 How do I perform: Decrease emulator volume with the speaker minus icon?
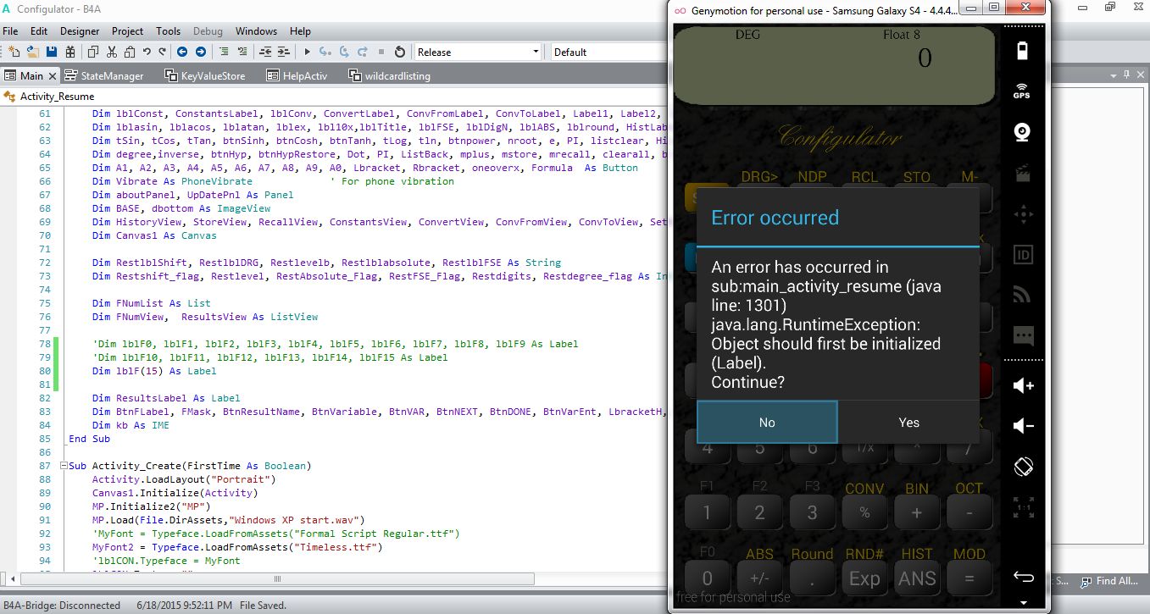(x=1023, y=426)
